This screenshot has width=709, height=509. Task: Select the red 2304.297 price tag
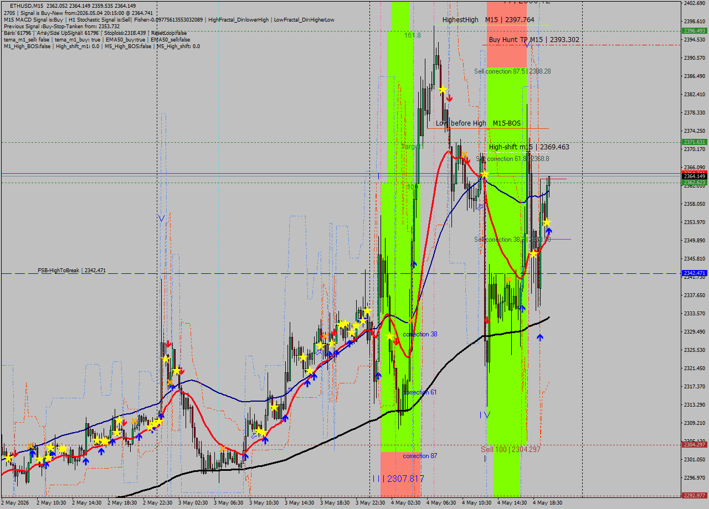[x=694, y=445]
